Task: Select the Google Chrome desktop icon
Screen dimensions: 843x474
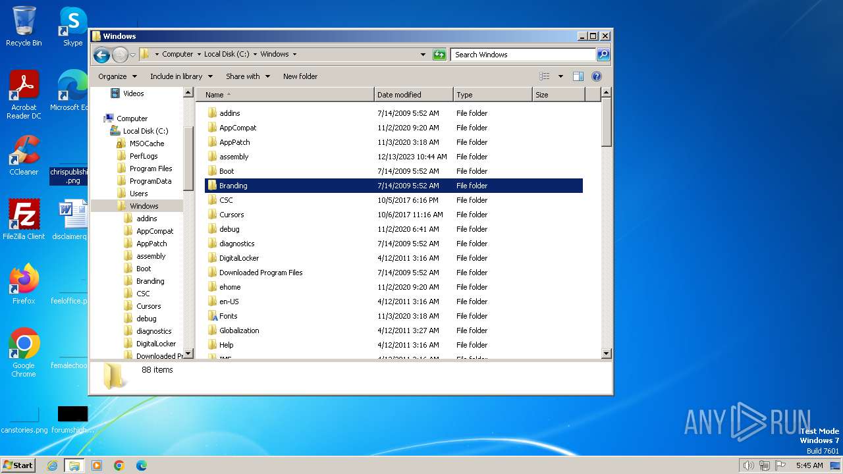Action: click(x=24, y=353)
